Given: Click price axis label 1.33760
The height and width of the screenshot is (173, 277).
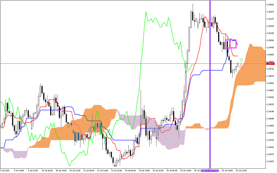Looking at the screenshot, I should click(x=270, y=140).
